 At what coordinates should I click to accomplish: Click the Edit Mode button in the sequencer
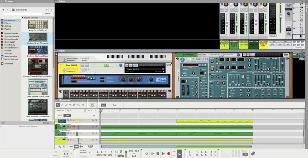[x=92, y=105]
